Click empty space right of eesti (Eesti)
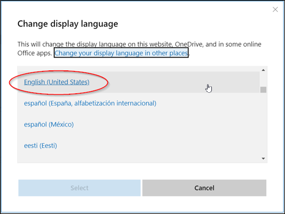Viewport: 285px width, 214px height. pos(166,145)
